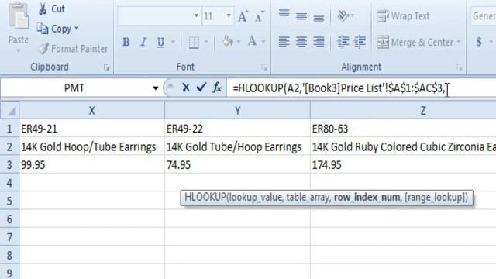Click the Select All corner triangle

[10, 110]
